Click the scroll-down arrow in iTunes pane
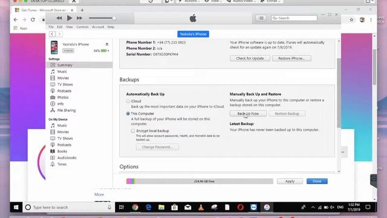Screen dimensions: 387x218 (x=339, y=171)
